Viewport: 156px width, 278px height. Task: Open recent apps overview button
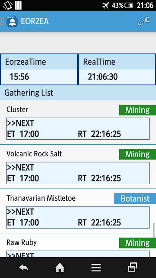pyautogui.click(x=133, y=268)
